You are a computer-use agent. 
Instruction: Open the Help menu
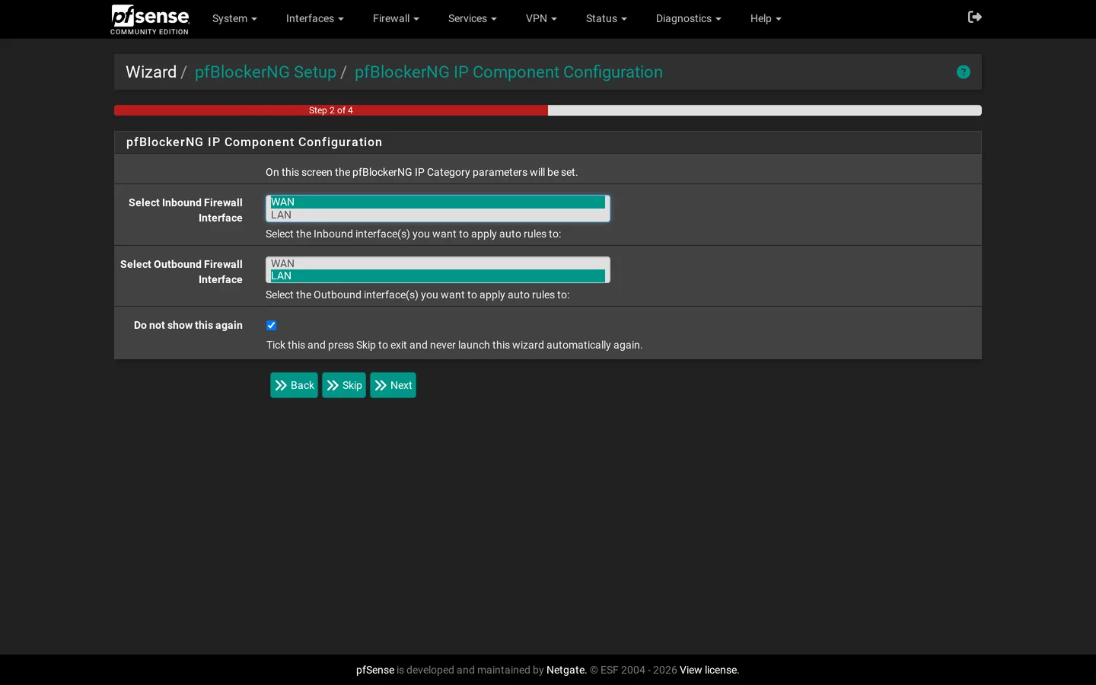(766, 19)
